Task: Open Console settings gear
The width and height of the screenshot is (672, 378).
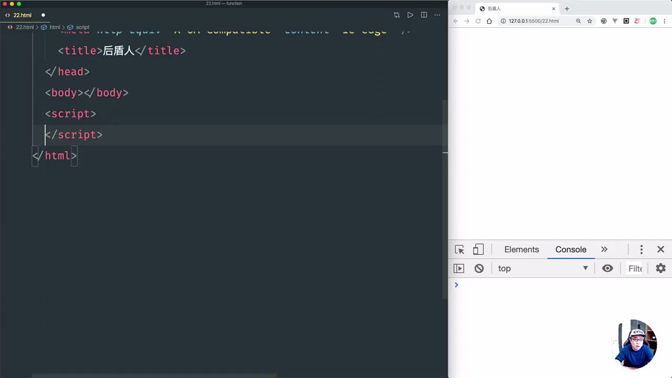Action: tap(660, 268)
